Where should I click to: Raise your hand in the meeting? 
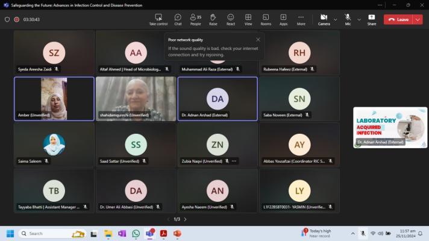(x=213, y=19)
